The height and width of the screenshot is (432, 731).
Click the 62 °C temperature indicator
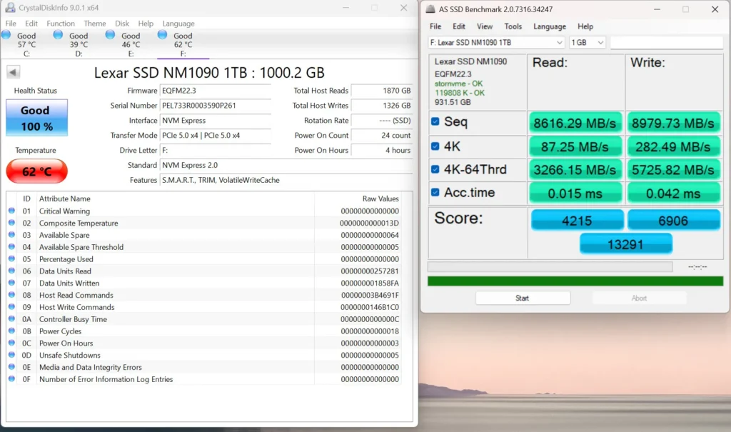click(x=37, y=171)
